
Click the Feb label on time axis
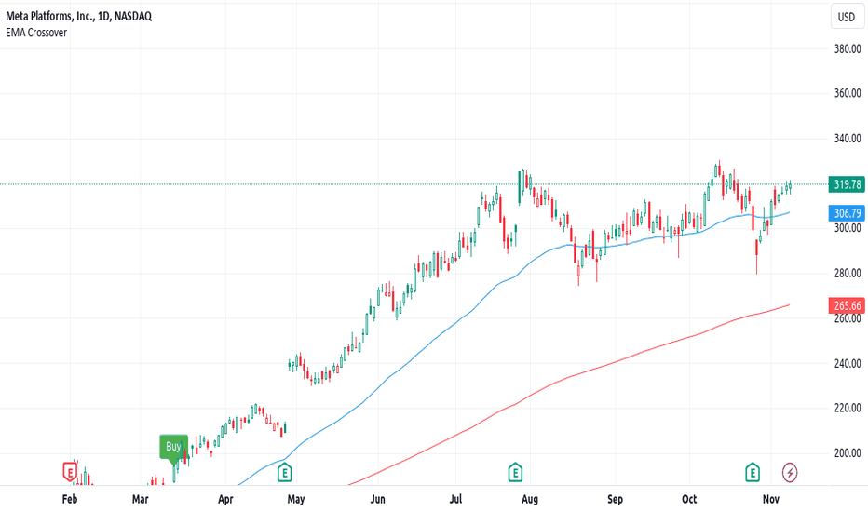pos(70,499)
